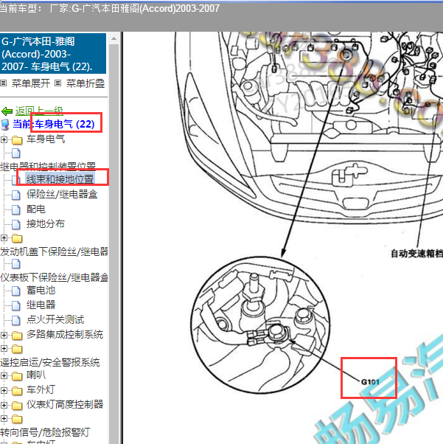
Task: Click the page icon beside 蓄电池
Action: (x=16, y=291)
